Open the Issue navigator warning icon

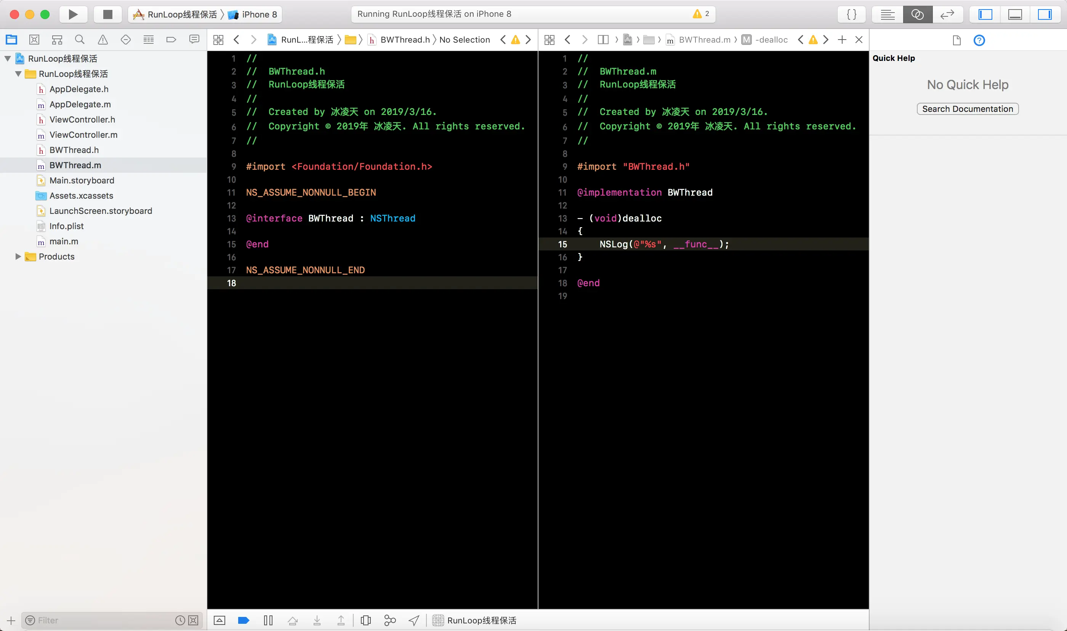coord(103,40)
